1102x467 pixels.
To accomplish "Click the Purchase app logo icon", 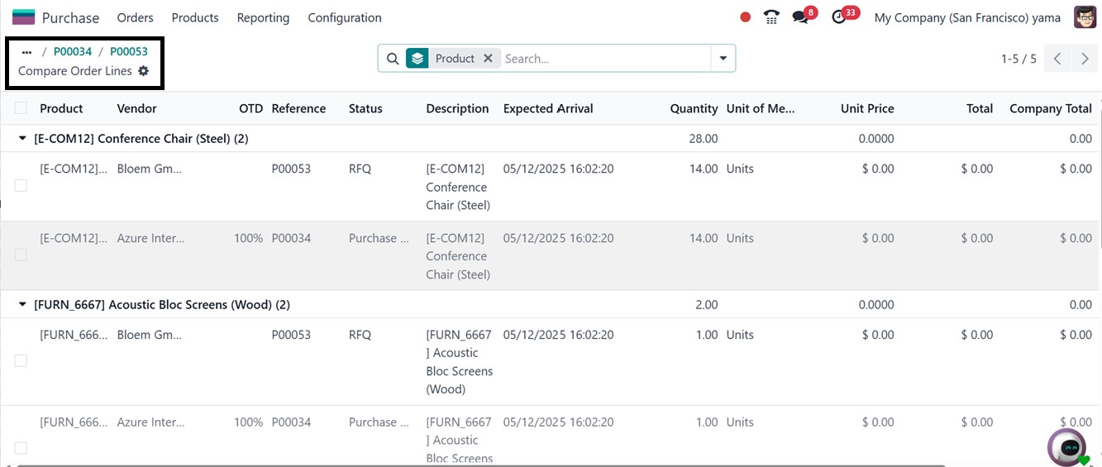I will click(x=23, y=17).
